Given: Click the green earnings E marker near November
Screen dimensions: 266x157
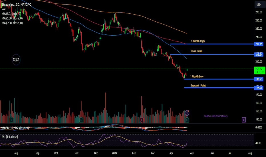Looking at the screenshot, I should coord(81,120).
